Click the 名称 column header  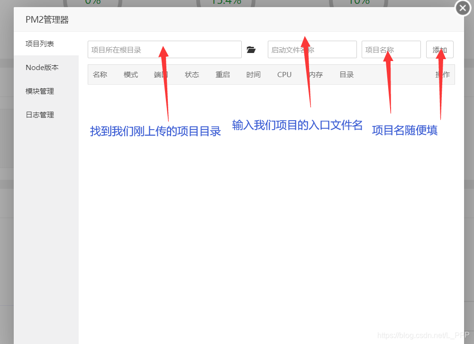100,75
